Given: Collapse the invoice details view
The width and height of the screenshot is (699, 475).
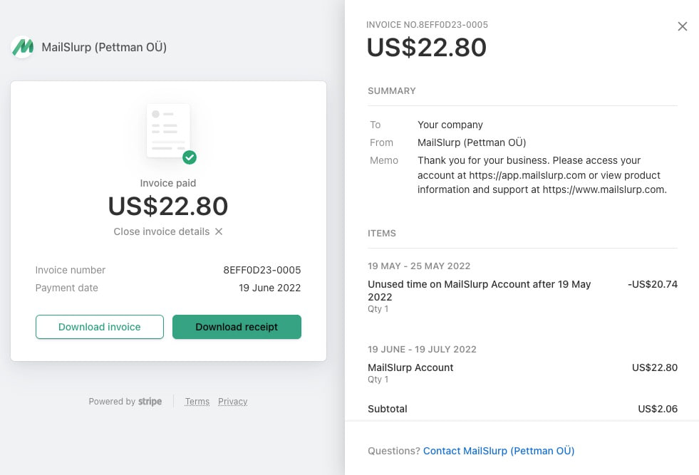Looking at the screenshot, I should pos(160,231).
